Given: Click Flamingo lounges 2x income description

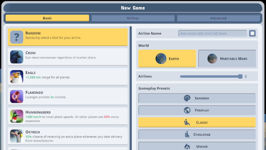Looking at the screenshot, I should [x=46, y=97].
